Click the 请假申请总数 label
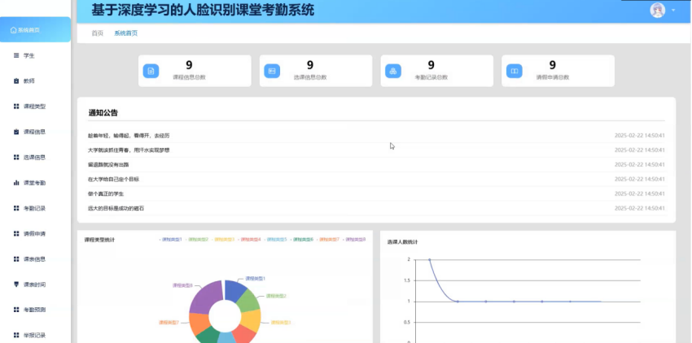The image size is (692, 343). [x=553, y=77]
